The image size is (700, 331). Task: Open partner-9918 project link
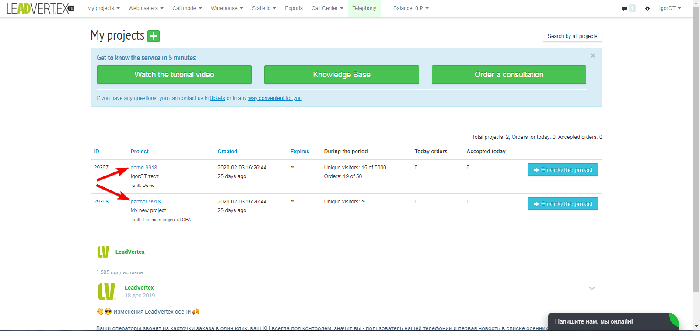pyautogui.click(x=146, y=202)
